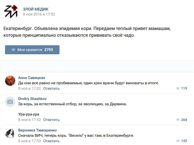This screenshot has width=194, height=145.
Task: Click Анна Савицкая's profile avatar
Action: pyautogui.click(x=10, y=80)
